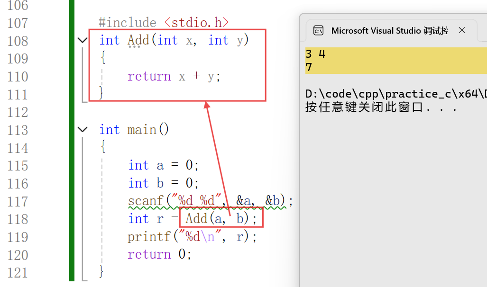Click the 'int a = 0;' line
Image resolution: width=487 pixels, height=287 pixels.
point(164,165)
